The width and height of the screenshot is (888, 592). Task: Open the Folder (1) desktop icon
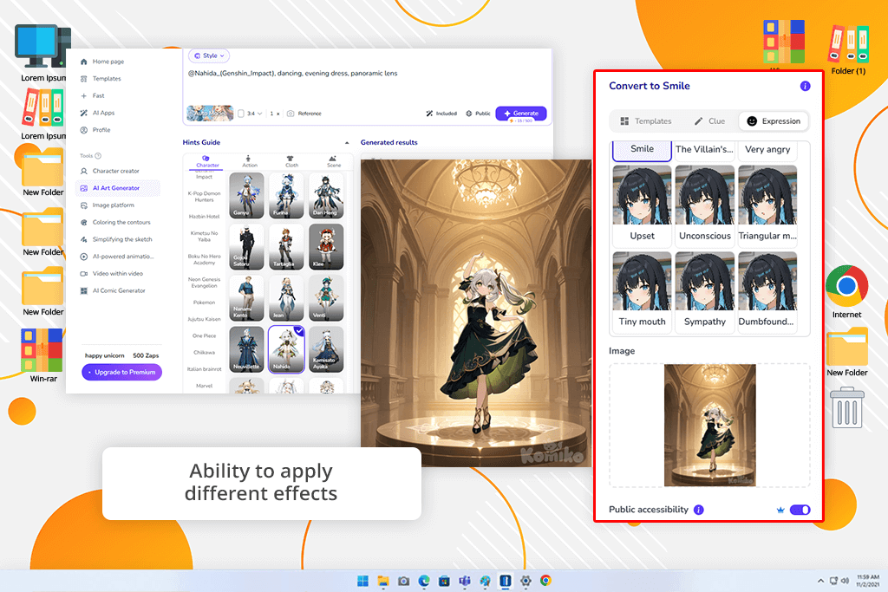pyautogui.click(x=848, y=49)
